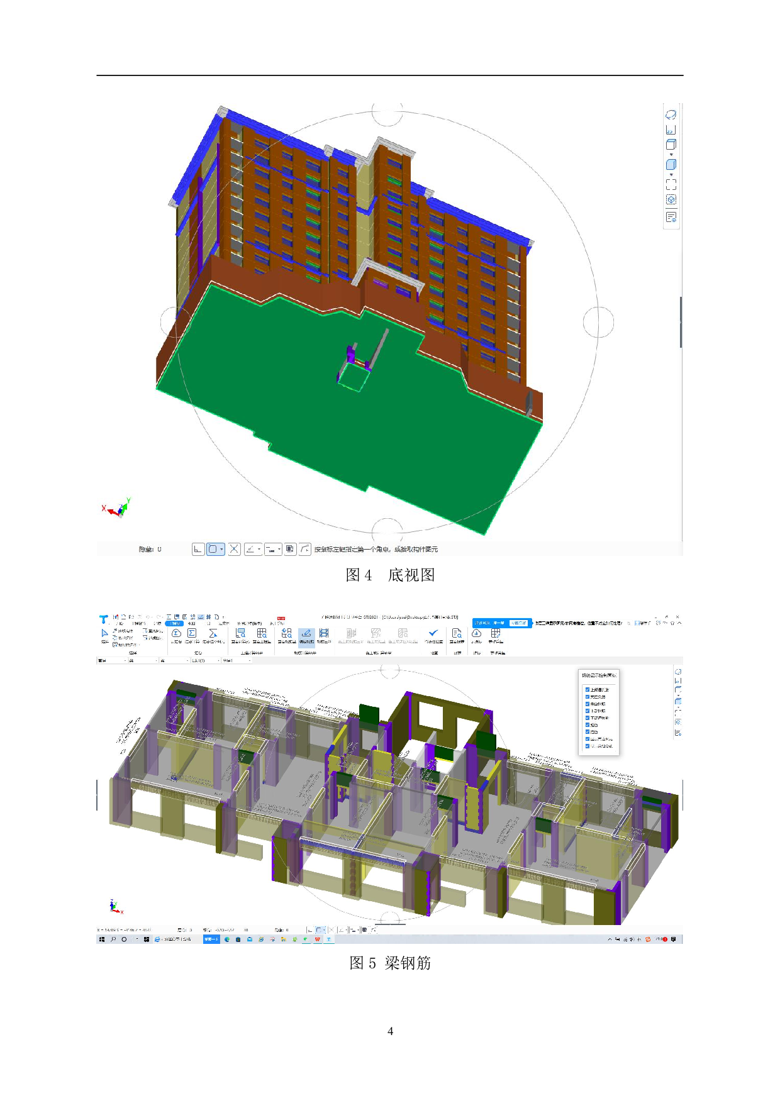Select the solid shaded cube icon in Figure 4
This screenshot has height=1103, width=780.
pos(671,164)
